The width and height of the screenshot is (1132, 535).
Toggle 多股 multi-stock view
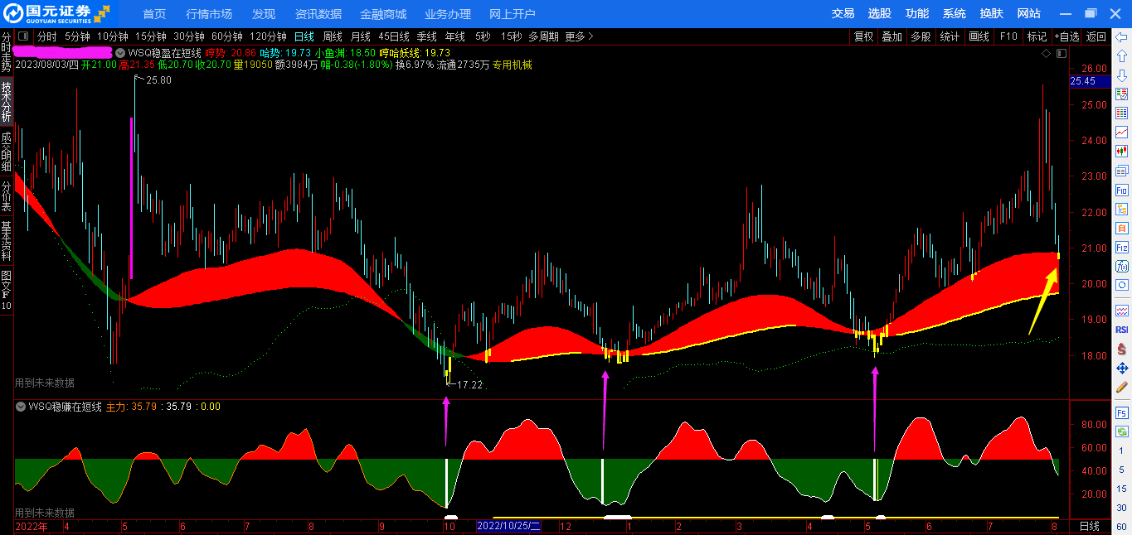[x=921, y=36]
